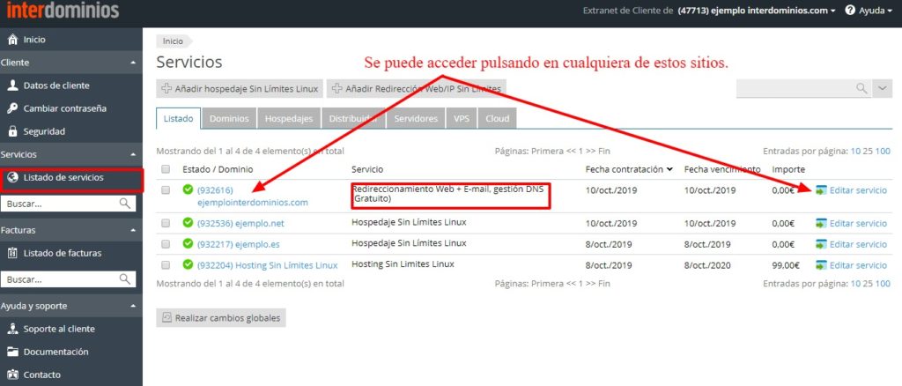Open the Inicio home icon in sidebar

click(12, 40)
